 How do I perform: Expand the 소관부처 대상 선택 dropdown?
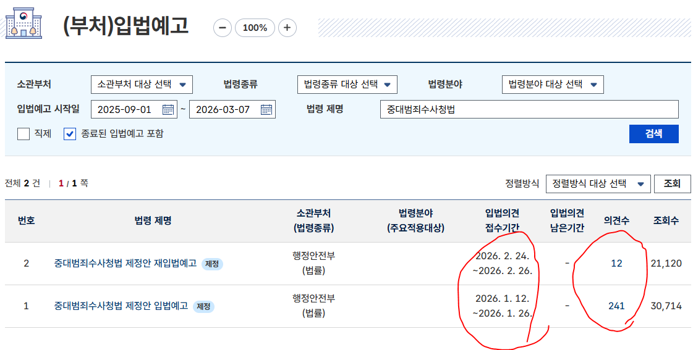142,85
